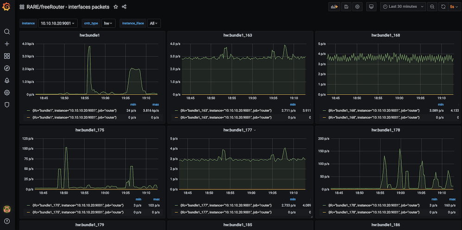The width and height of the screenshot is (462, 230).
Task: Toggle green bundle1_163 series in legend
Action: [226, 110]
